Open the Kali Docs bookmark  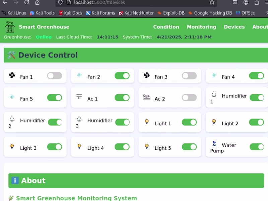[x=70, y=13]
